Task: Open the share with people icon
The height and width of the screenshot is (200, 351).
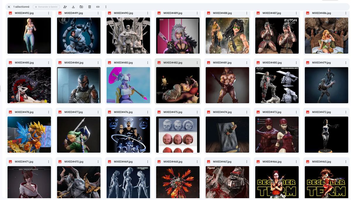Action: click(x=65, y=7)
